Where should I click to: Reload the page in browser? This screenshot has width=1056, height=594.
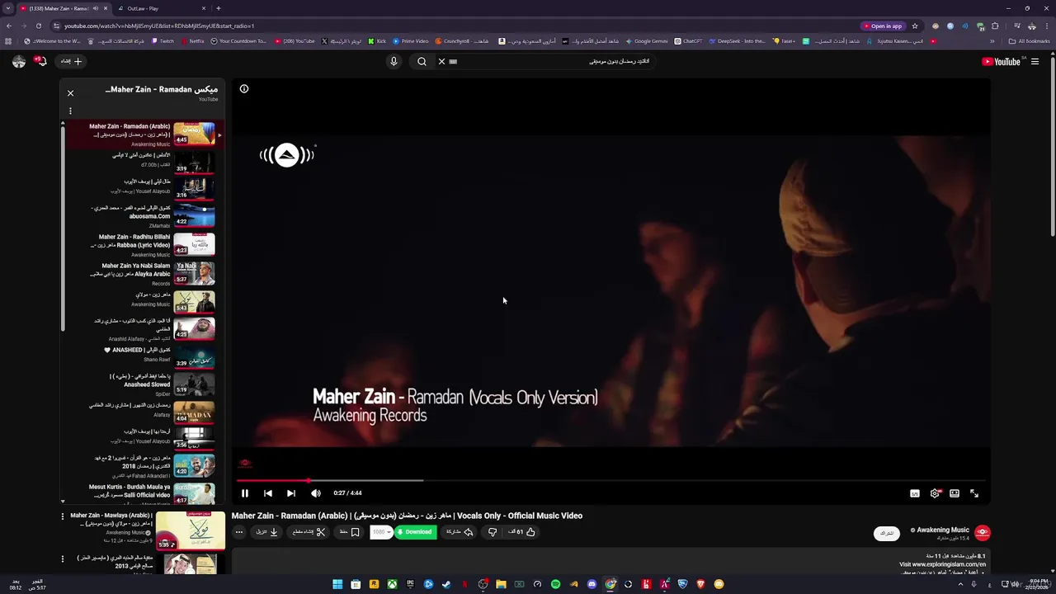[37, 26]
